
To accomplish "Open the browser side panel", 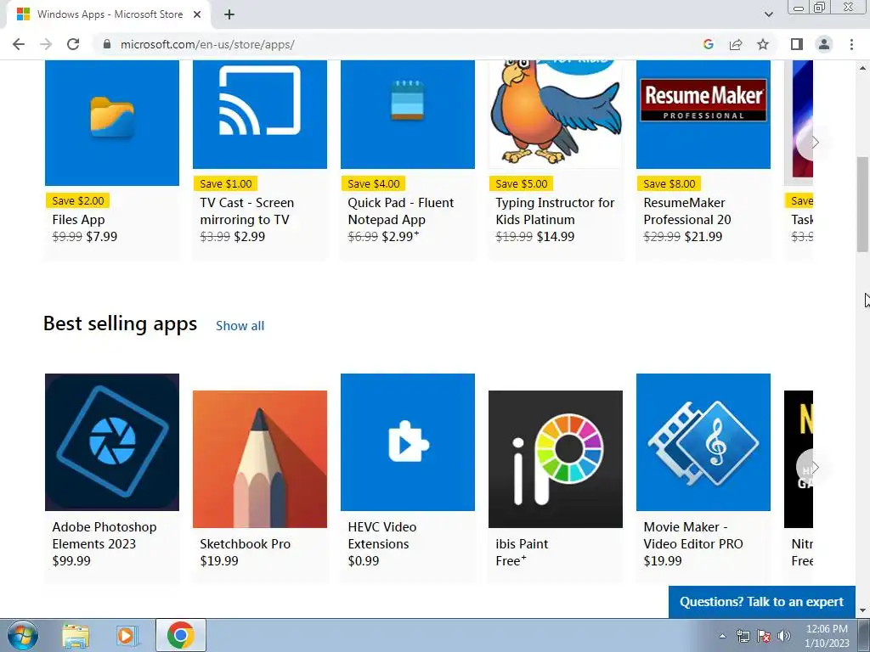I will tap(797, 44).
